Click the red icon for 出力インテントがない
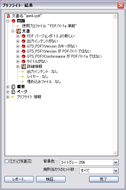Viewport: 126px width, 190px height. point(24,41)
